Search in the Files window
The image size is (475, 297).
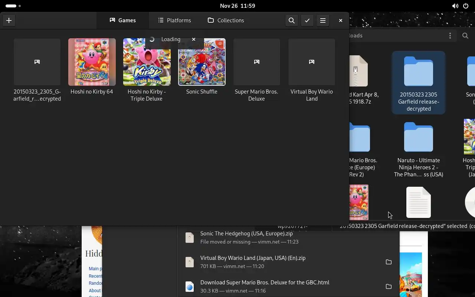click(465, 36)
